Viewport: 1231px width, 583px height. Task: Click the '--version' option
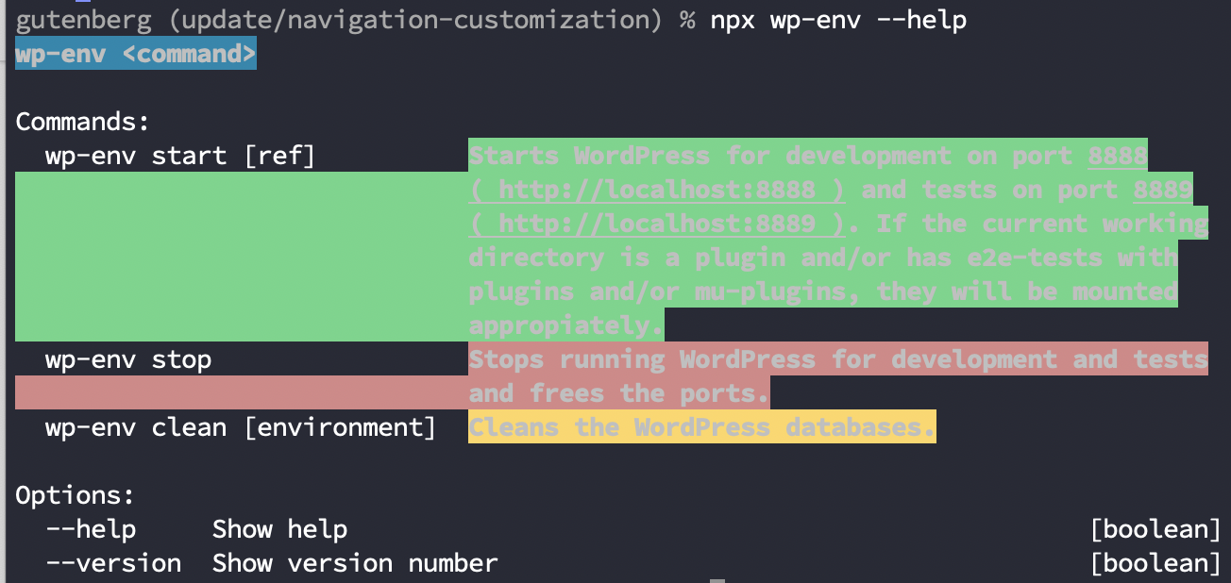coord(113,563)
